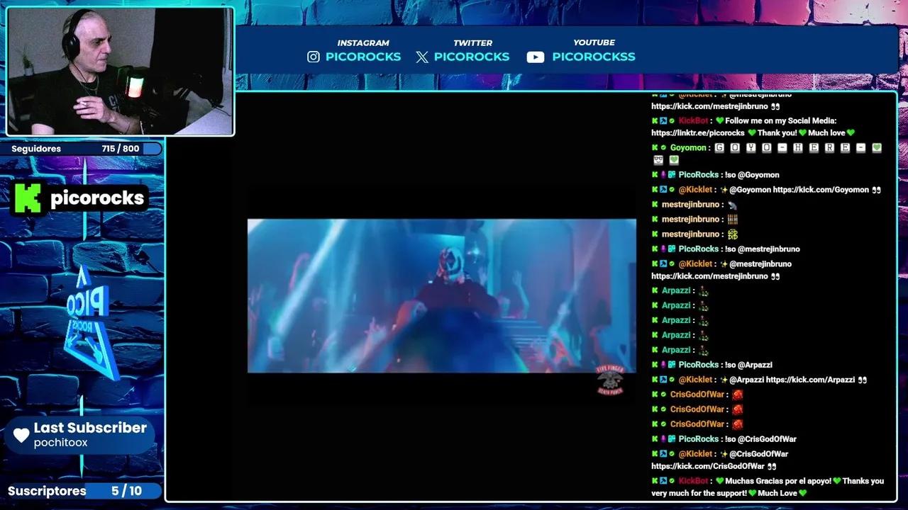Click the 'Last Subscriber' heading

coord(90,428)
